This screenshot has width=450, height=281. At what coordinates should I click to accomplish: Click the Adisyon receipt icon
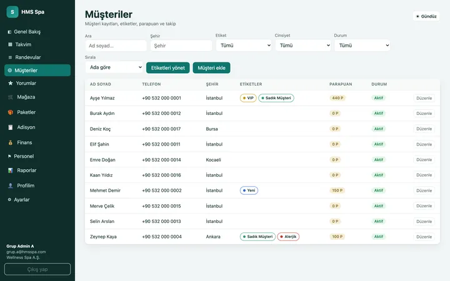pyautogui.click(x=11, y=127)
